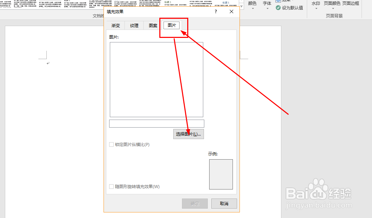Click the Cancel (取消) button
Screen dimensions: 372x218
pos(224,203)
